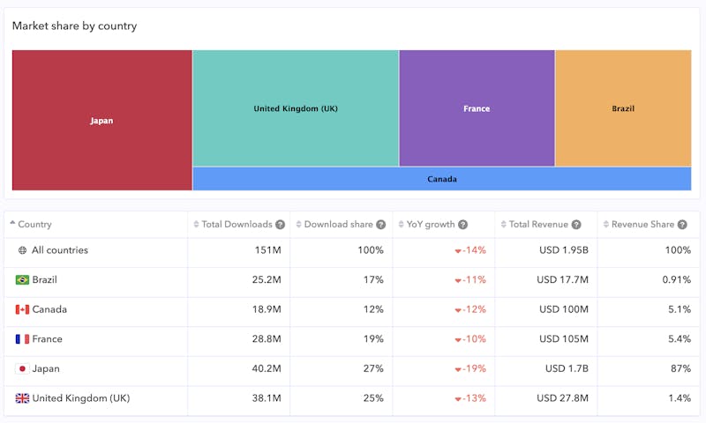Select the teal United Kingdom treemap block
The height and width of the screenshot is (423, 706).
pos(296,108)
